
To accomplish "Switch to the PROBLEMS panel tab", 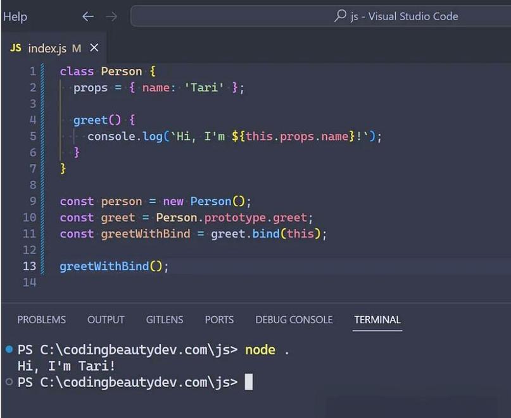I will pyautogui.click(x=41, y=319).
